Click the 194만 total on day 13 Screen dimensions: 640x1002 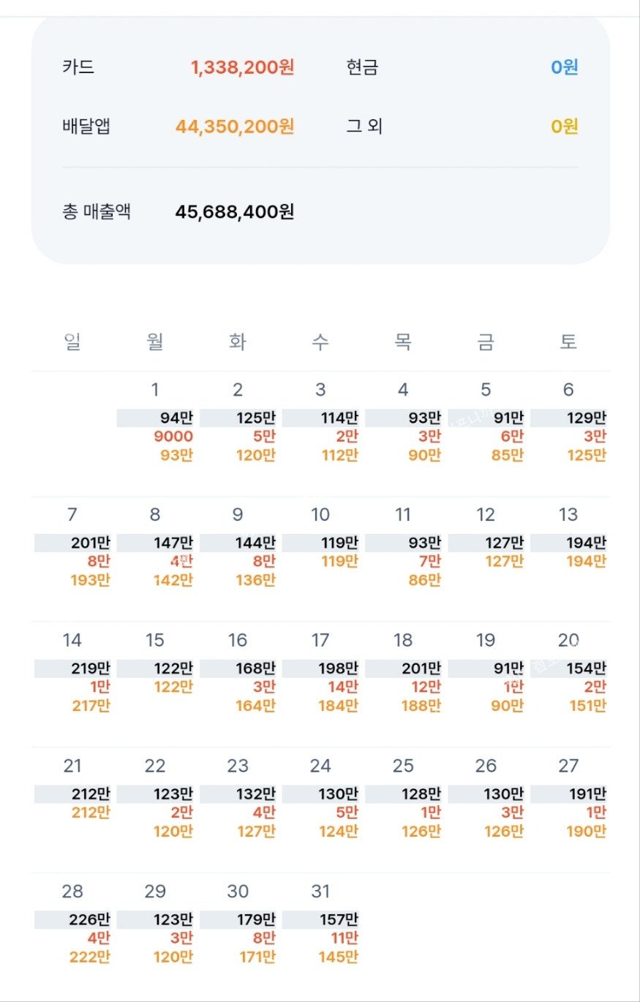[x=586, y=543]
